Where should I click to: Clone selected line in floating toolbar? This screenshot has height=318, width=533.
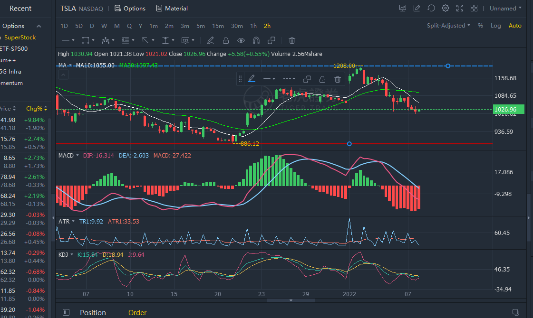(307, 79)
